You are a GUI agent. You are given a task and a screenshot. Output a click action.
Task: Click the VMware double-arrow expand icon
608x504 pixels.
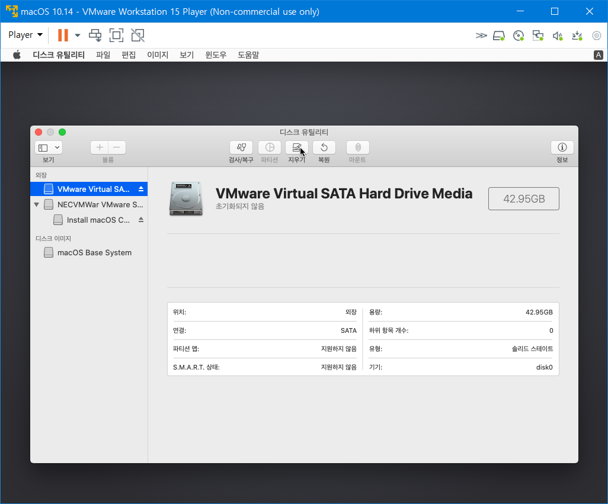click(x=481, y=36)
